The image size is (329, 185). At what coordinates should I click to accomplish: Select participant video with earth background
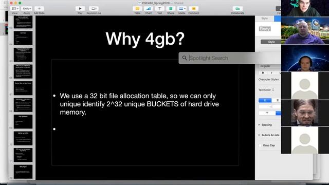click(x=305, y=58)
